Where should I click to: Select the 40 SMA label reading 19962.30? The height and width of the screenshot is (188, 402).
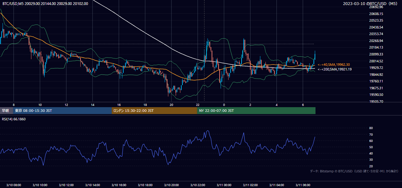click(x=333, y=65)
